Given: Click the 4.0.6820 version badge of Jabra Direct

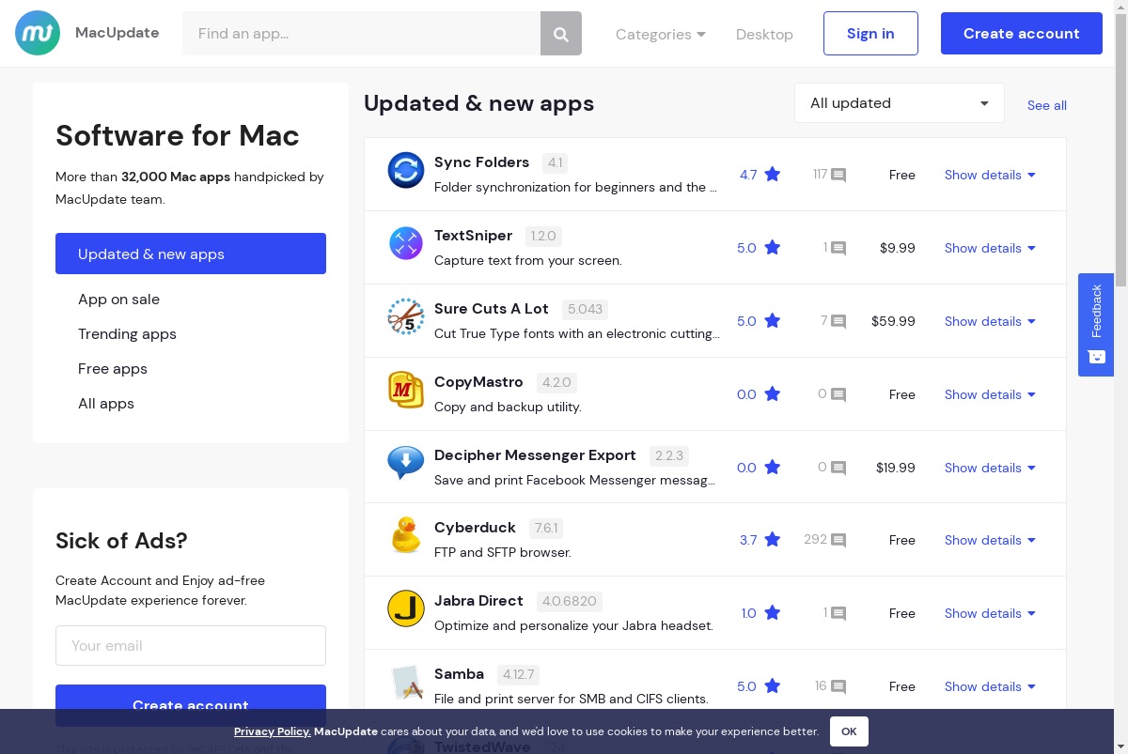Looking at the screenshot, I should [x=570, y=601].
